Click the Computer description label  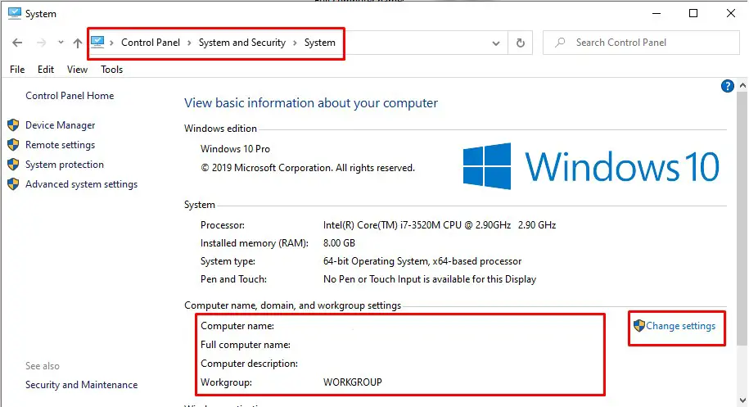(249, 364)
